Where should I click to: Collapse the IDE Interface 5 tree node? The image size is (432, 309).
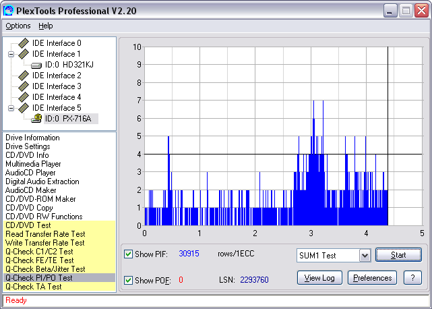coord(11,108)
